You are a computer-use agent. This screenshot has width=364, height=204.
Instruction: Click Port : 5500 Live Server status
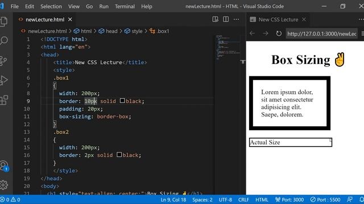325,199
